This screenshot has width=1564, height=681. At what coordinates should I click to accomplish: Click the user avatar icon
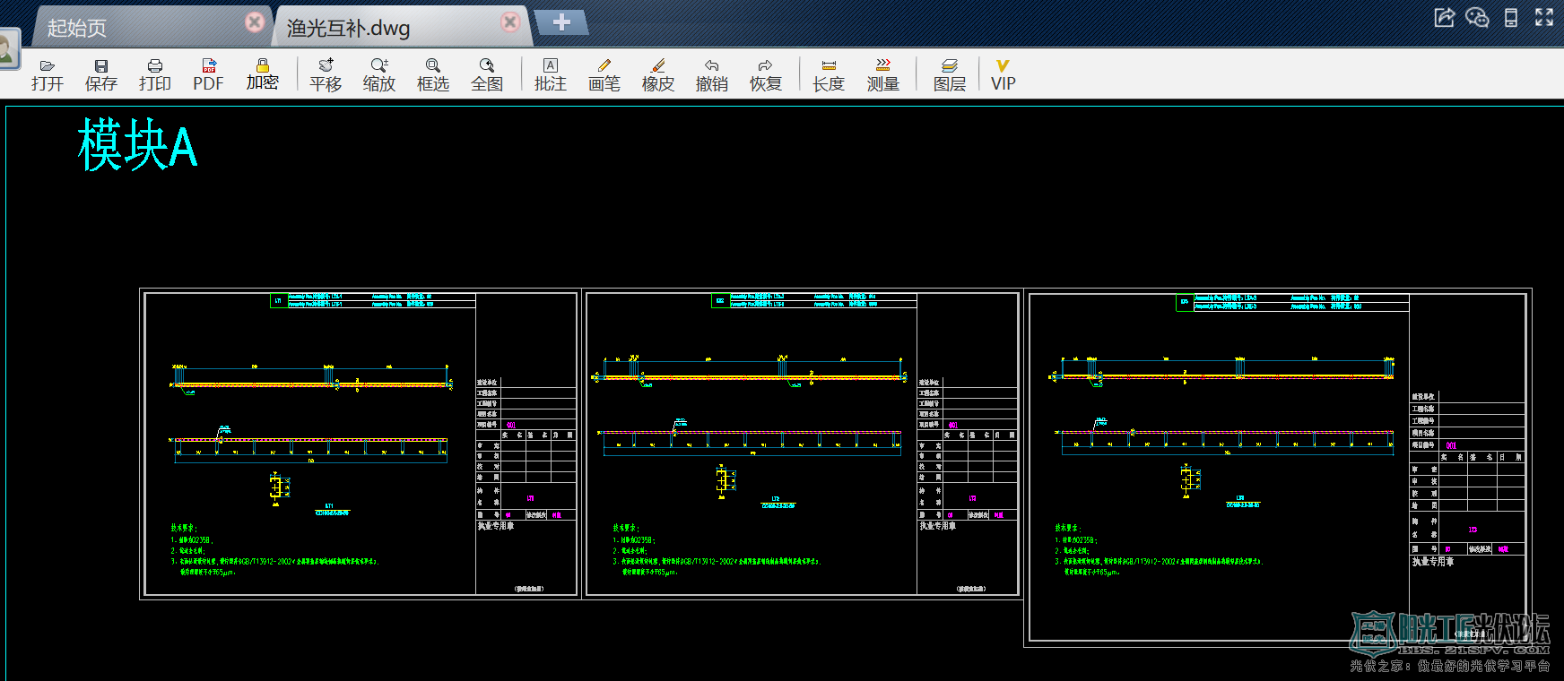point(8,48)
